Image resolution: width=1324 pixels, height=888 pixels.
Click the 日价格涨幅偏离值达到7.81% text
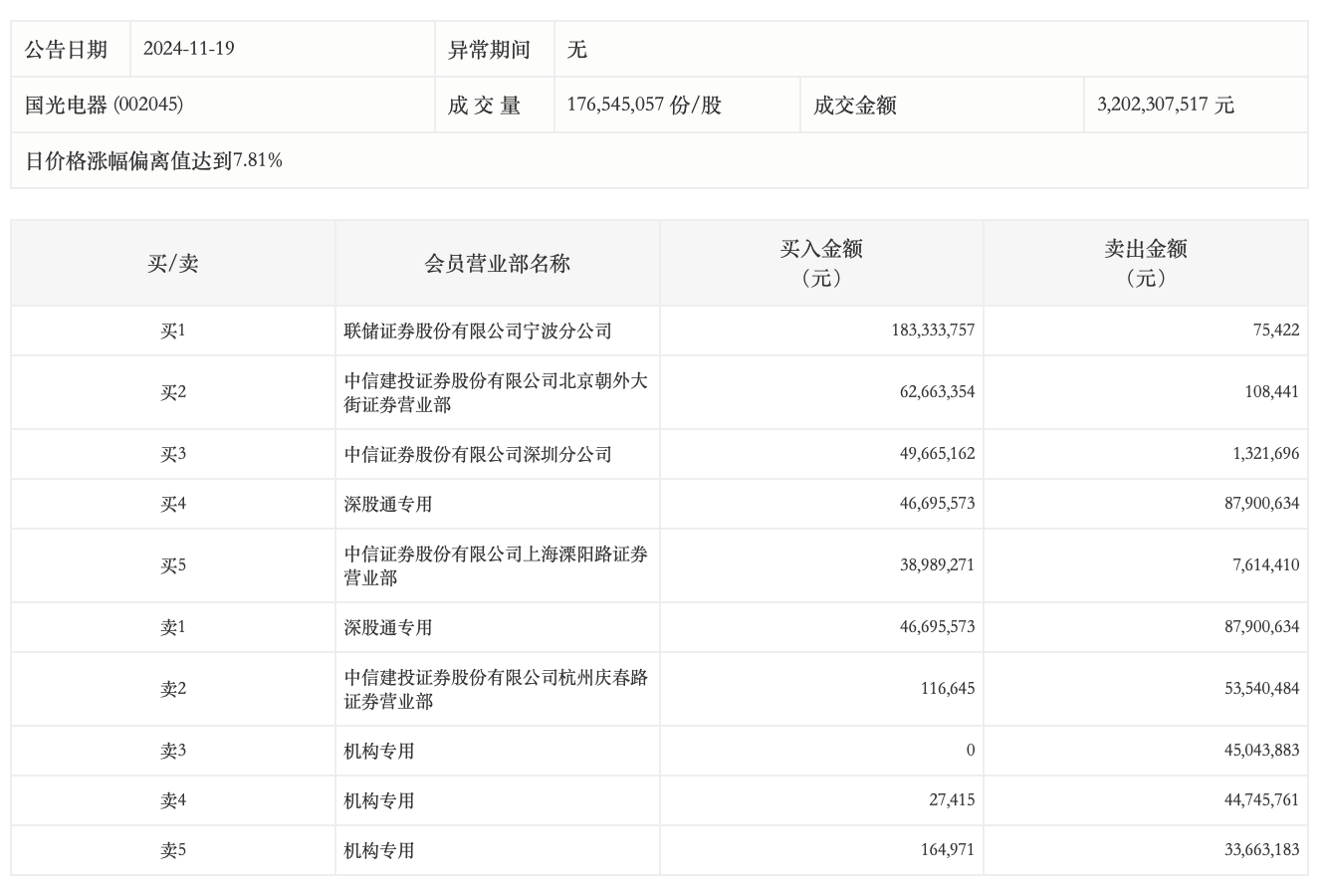153,160
